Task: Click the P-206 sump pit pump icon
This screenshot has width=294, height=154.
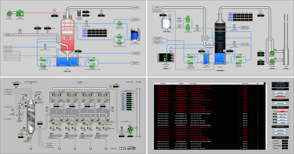Action: 165,58
